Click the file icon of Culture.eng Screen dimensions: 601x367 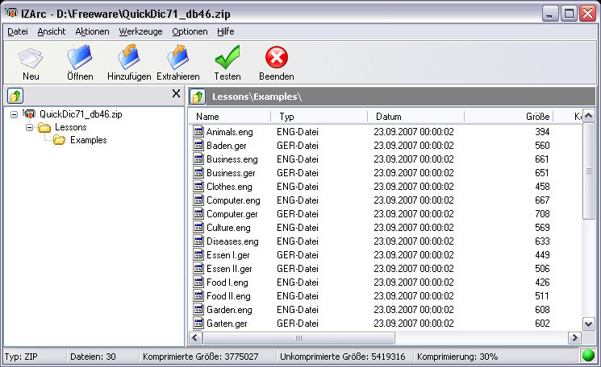[x=198, y=228]
